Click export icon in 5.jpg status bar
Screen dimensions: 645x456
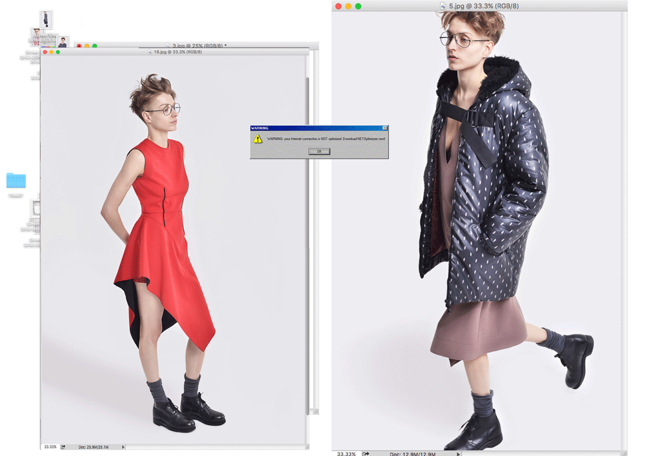click(x=365, y=453)
